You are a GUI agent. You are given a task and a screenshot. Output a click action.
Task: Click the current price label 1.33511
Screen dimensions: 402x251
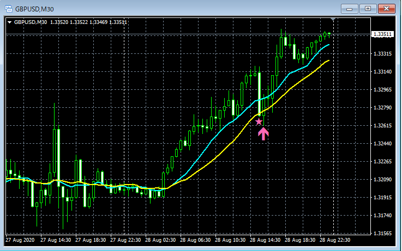point(382,34)
